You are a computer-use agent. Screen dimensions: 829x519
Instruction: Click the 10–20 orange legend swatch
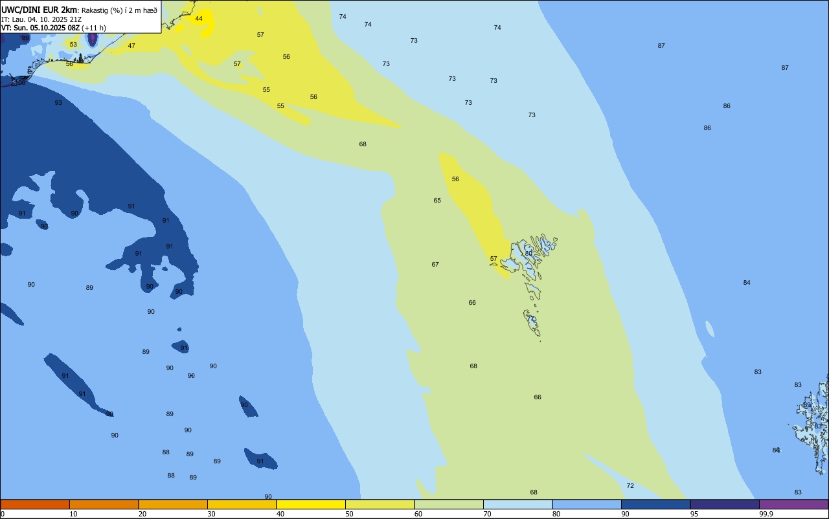click(x=104, y=504)
